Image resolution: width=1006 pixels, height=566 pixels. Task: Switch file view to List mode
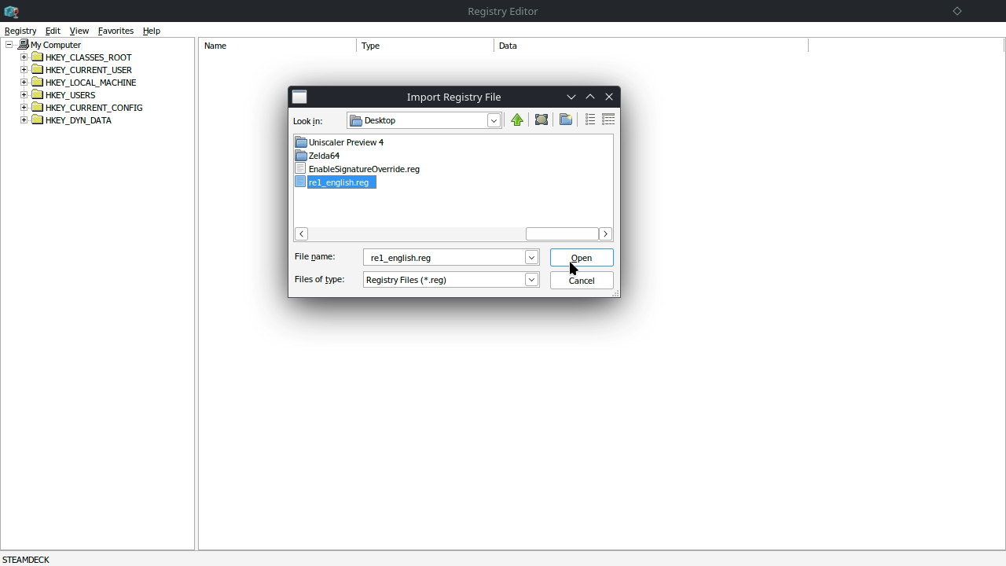point(589,120)
